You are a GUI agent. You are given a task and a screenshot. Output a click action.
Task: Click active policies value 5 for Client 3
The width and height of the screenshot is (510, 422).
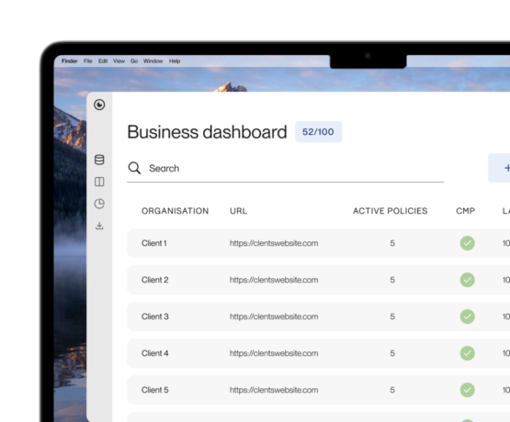pos(392,316)
